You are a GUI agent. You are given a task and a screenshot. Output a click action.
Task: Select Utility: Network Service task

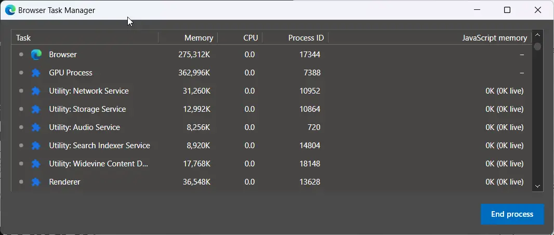pyautogui.click(x=89, y=91)
